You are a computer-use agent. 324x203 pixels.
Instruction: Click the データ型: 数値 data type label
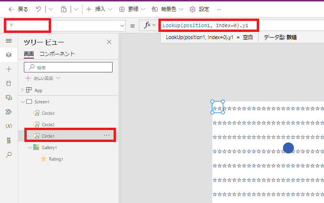pos(280,37)
